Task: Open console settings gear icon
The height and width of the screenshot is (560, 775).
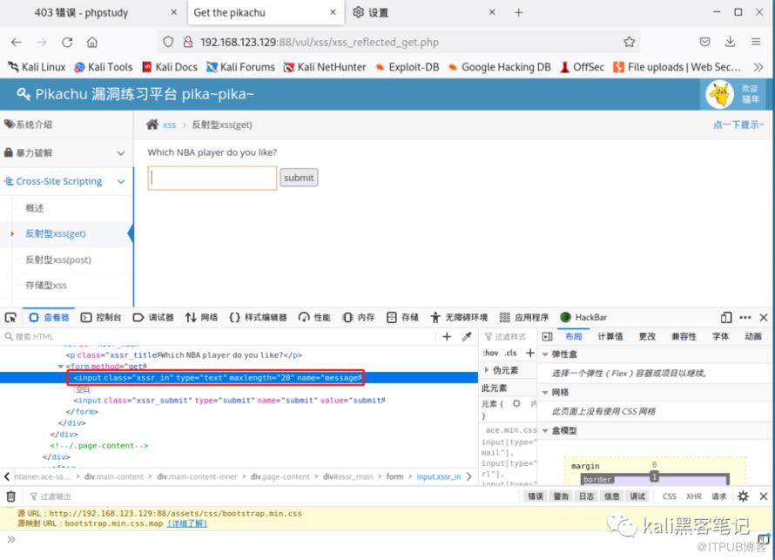Action: point(743,496)
